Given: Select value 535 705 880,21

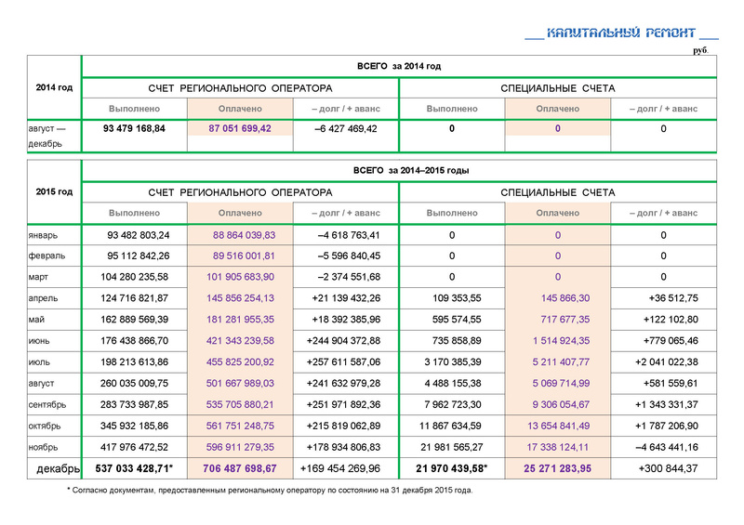Looking at the screenshot, I should [x=240, y=405].
